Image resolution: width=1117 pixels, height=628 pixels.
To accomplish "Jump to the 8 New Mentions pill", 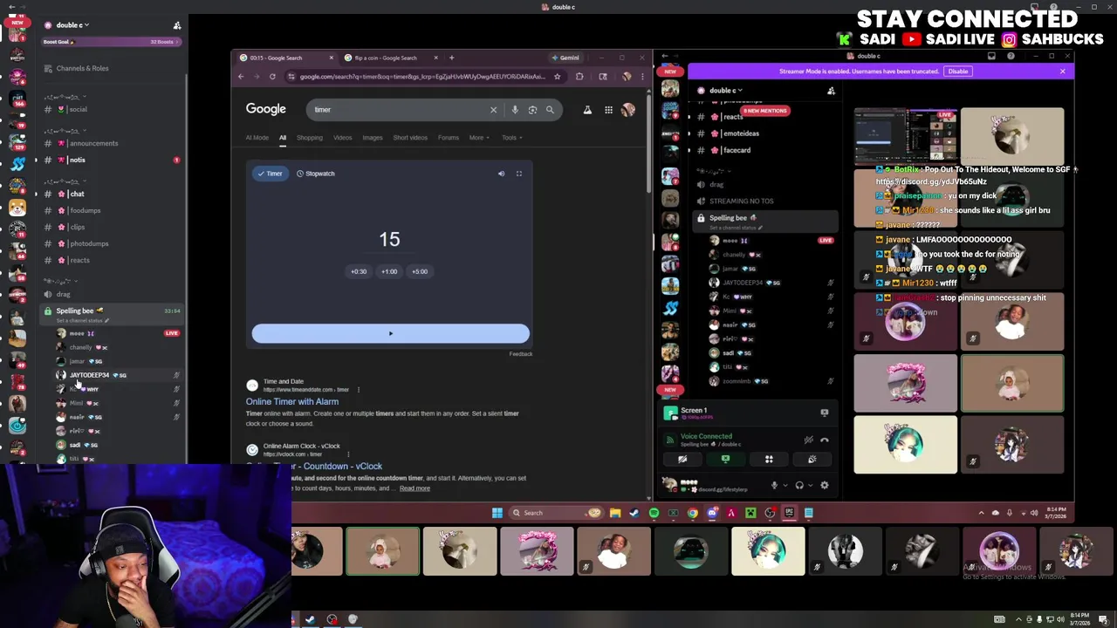I will (x=765, y=111).
